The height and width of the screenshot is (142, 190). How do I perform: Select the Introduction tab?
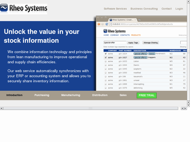[x=14, y=95]
